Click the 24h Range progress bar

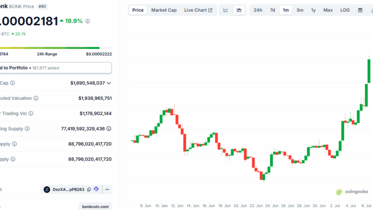click(56, 48)
